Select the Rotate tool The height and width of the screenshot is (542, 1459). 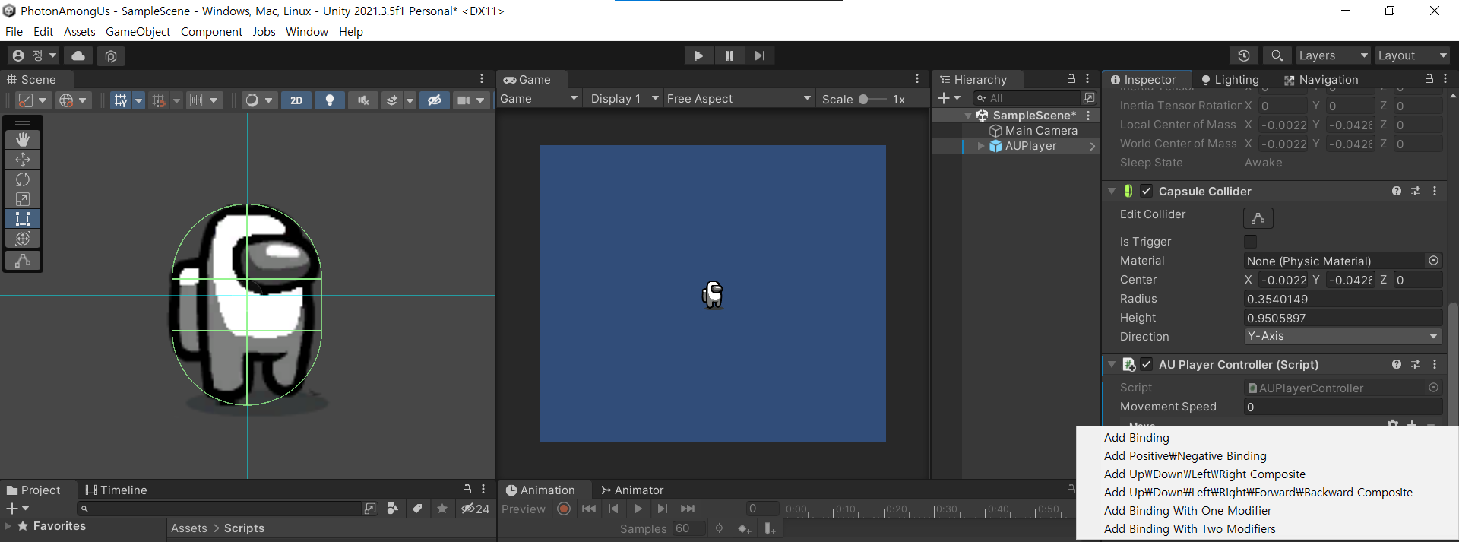(x=23, y=179)
